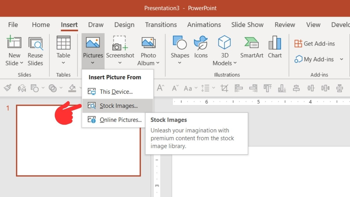Open the Design tab
The width and height of the screenshot is (350, 197).
pos(124,25)
